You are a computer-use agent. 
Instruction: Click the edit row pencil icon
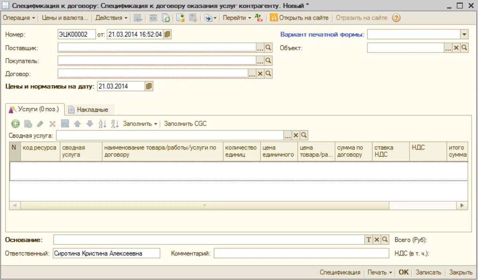[40, 124]
